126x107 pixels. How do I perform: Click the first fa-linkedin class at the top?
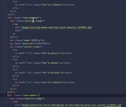(54, 5)
